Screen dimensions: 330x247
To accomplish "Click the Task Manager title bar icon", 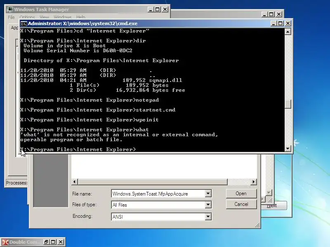I will coord(9,9).
